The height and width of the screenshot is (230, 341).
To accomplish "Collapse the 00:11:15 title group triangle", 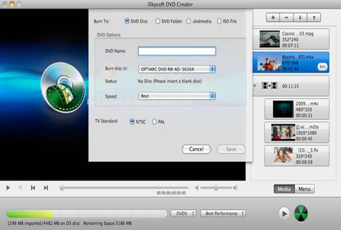I will [255, 86].
